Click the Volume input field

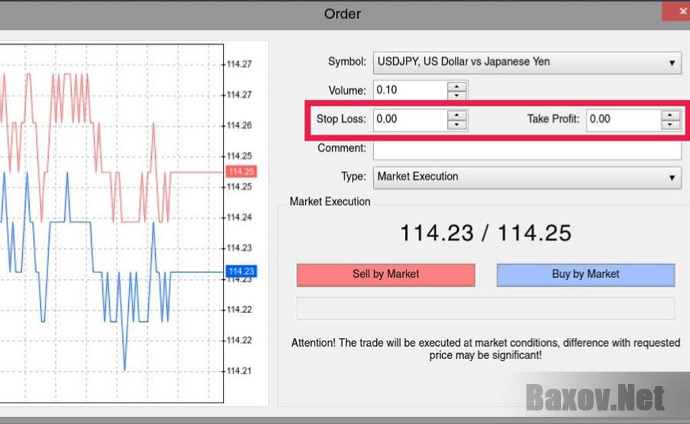[410, 90]
